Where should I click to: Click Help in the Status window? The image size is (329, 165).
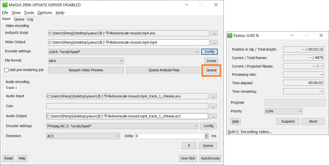point(236,121)
